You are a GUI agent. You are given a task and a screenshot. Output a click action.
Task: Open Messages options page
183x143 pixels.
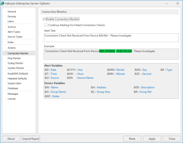(13, 94)
